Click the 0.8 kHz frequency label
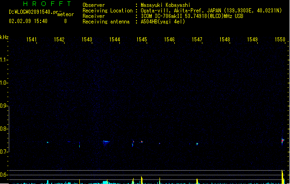Screen dimensions: 290x184 (x=3, y=129)
